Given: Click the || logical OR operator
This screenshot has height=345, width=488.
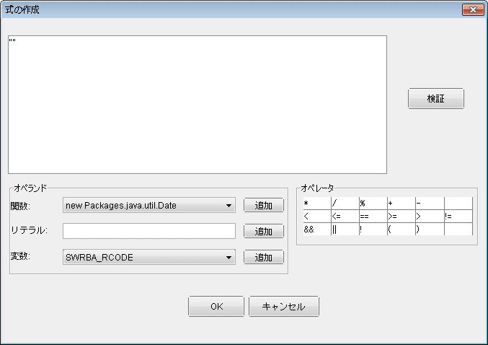Looking at the screenshot, I should click(x=345, y=229).
